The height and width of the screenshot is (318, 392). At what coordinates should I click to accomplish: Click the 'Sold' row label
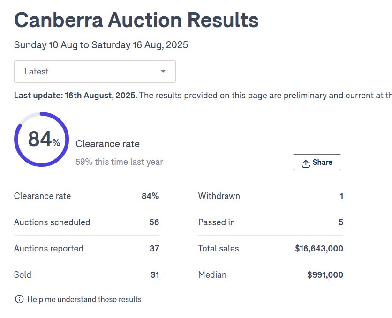(23, 275)
